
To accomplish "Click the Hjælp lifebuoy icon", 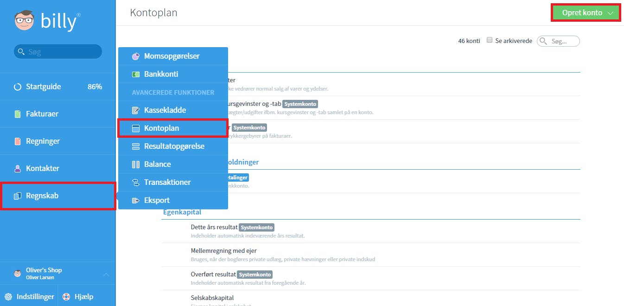I will 66,297.
